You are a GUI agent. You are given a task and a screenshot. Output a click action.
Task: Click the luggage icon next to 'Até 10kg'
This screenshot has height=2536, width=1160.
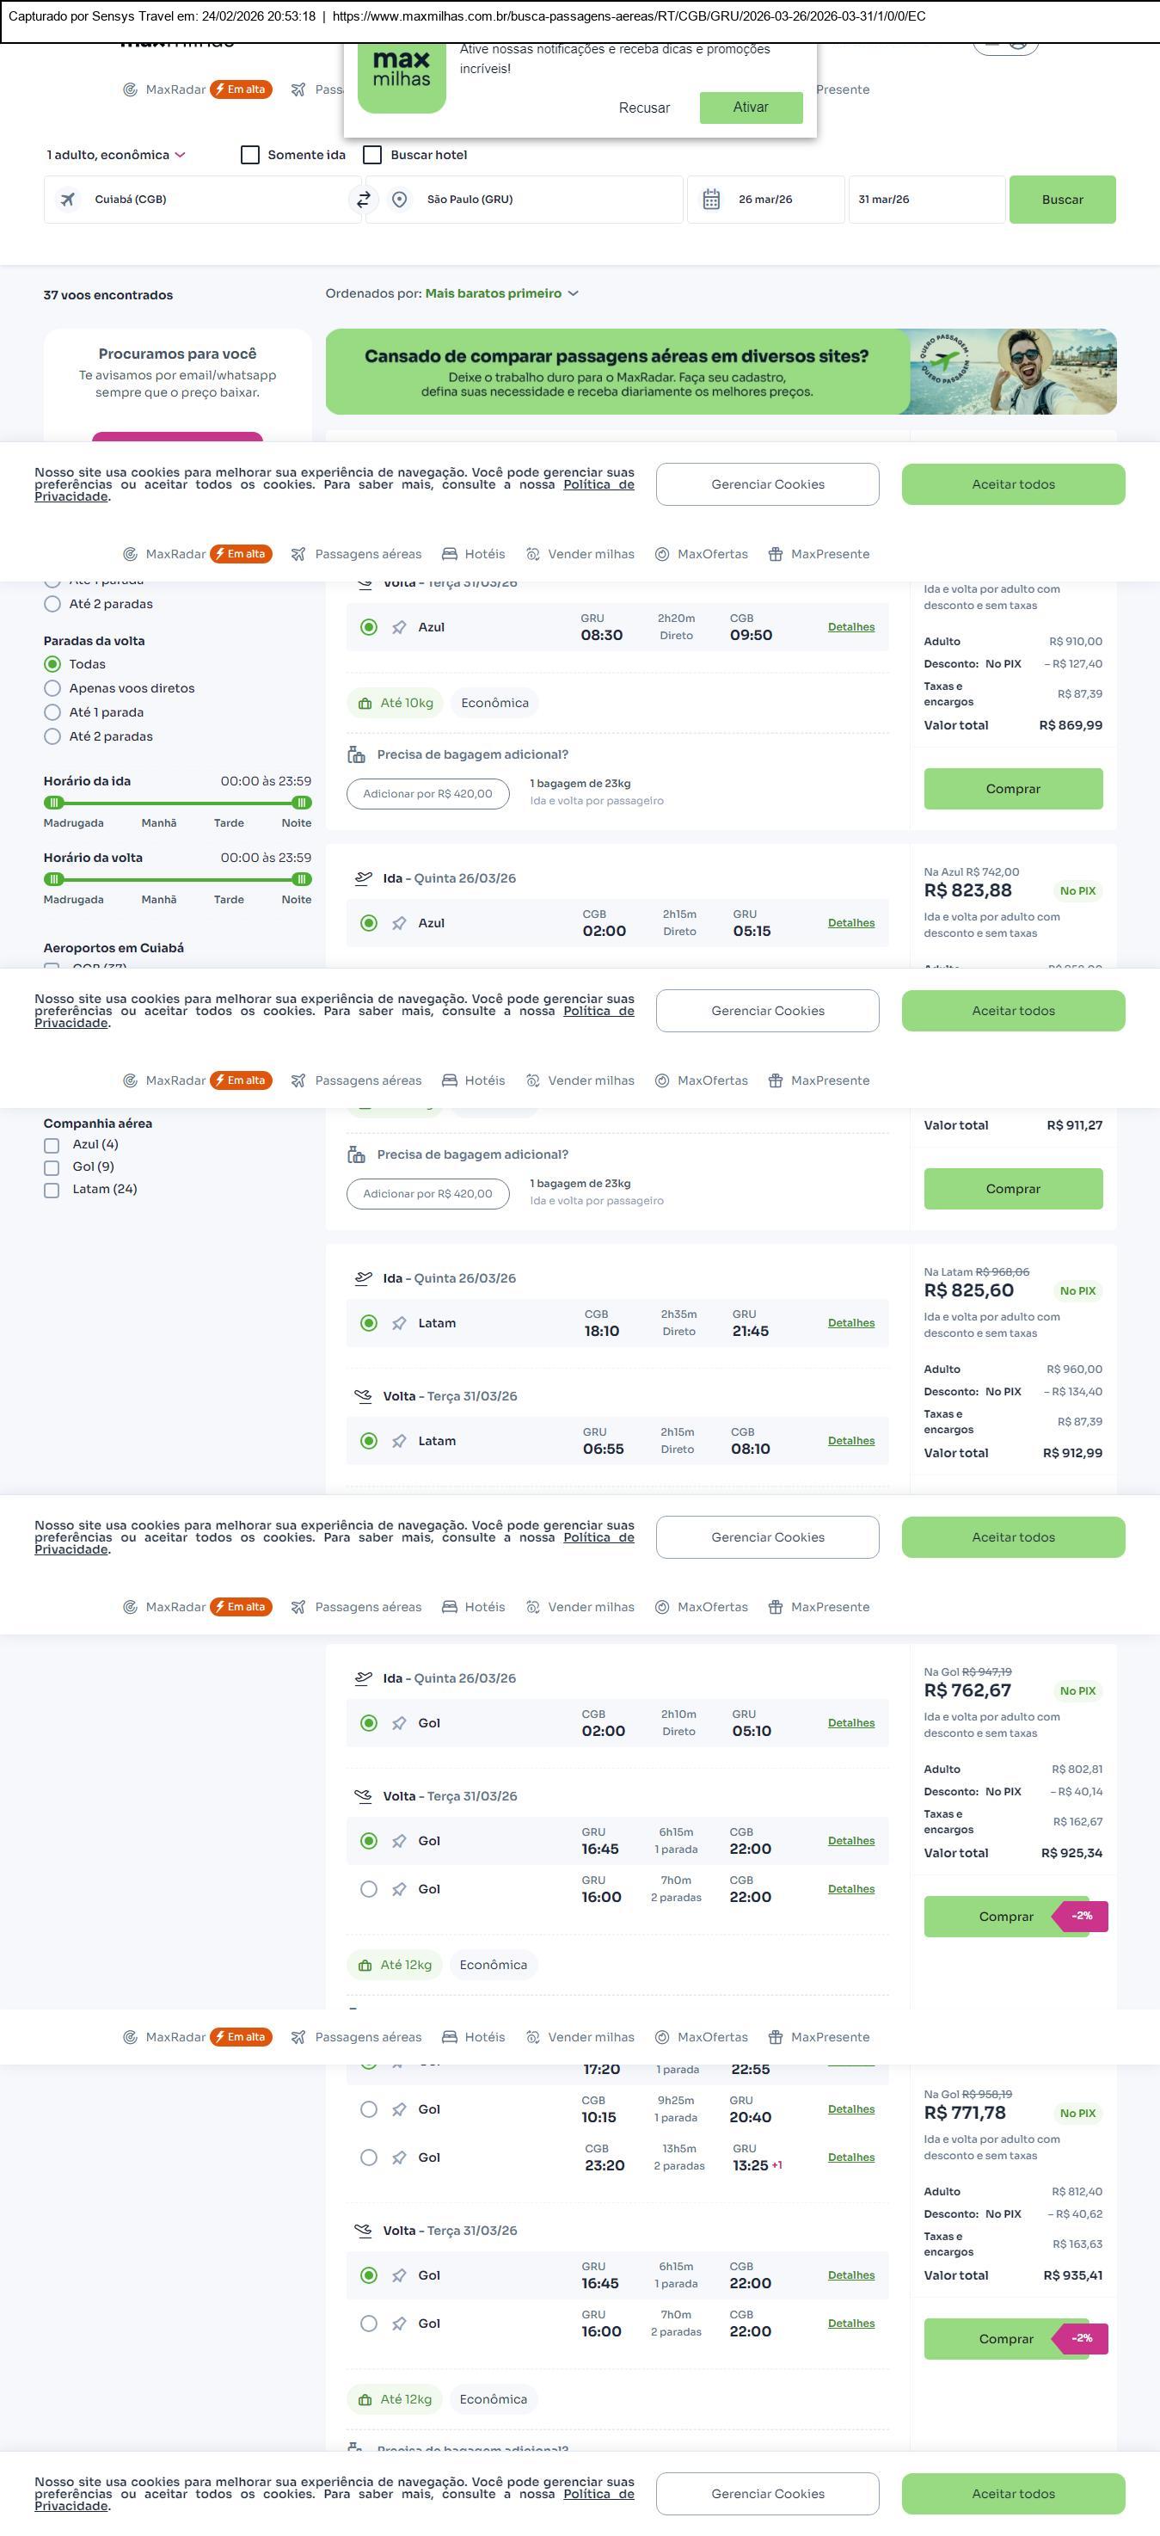[365, 704]
